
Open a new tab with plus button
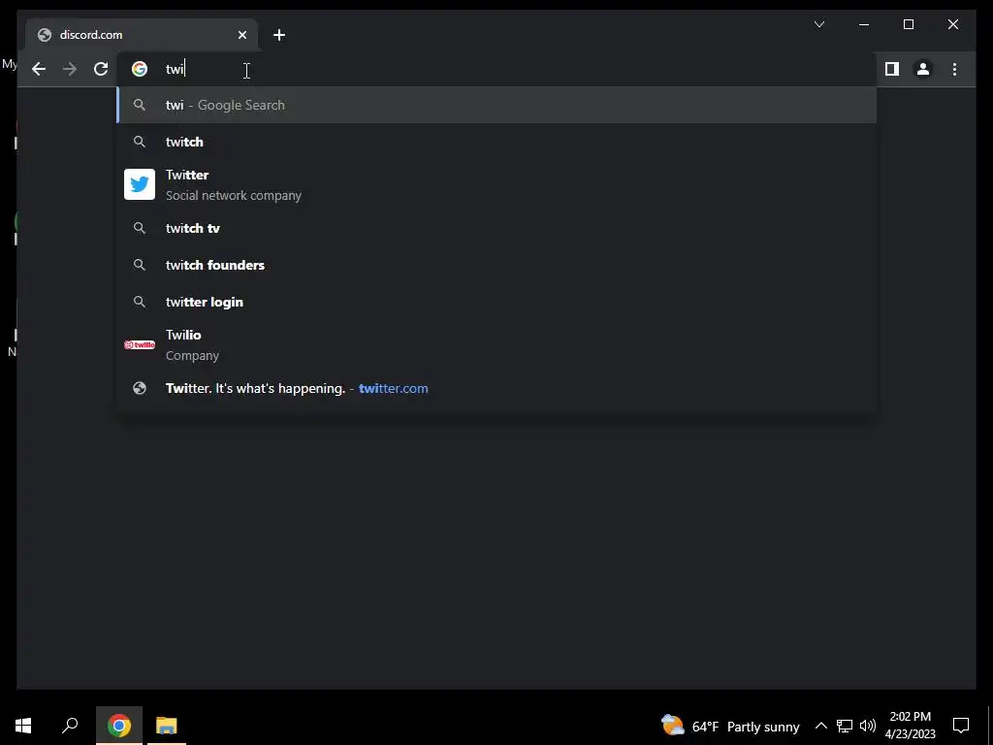point(278,35)
